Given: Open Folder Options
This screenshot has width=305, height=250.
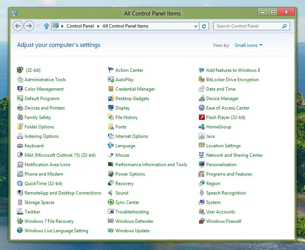Looking at the screenshot, I should (x=39, y=127).
